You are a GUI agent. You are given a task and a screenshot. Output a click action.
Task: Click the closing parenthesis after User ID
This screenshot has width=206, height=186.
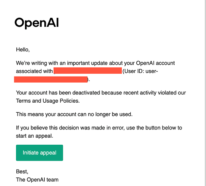coord(88,80)
